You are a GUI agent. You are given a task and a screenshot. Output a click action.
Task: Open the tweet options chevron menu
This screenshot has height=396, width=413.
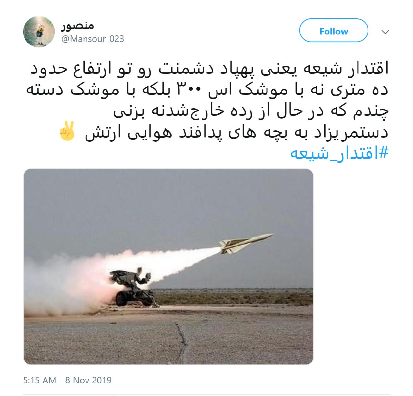click(x=385, y=32)
